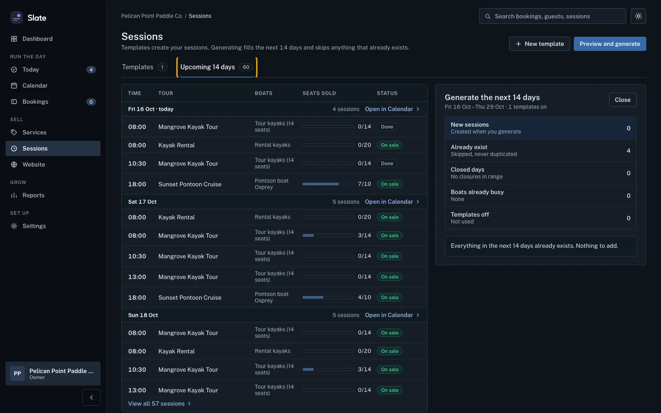The height and width of the screenshot is (413, 661).
Task: Click Done status of Fri 10:30 Mangrove tour
Action: pyautogui.click(x=387, y=163)
